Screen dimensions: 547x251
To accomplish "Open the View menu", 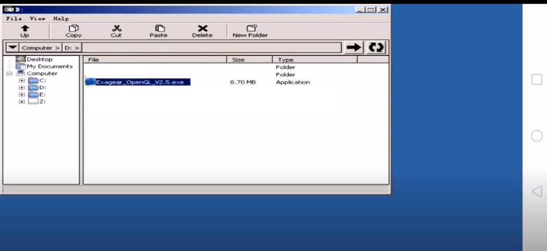I will click(38, 19).
